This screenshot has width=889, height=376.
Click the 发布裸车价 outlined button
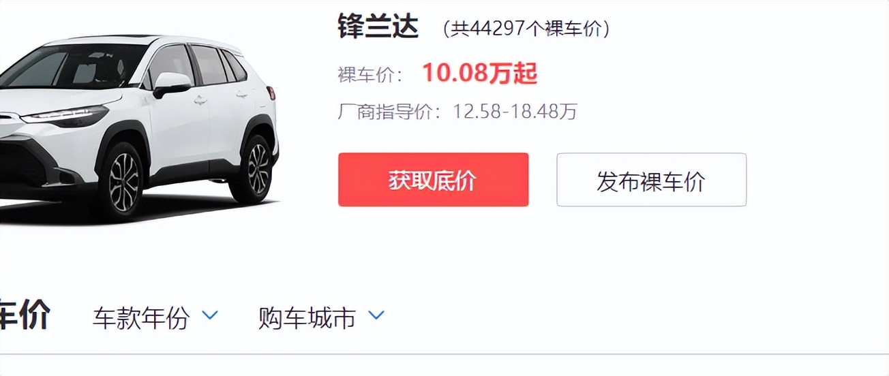(x=651, y=180)
